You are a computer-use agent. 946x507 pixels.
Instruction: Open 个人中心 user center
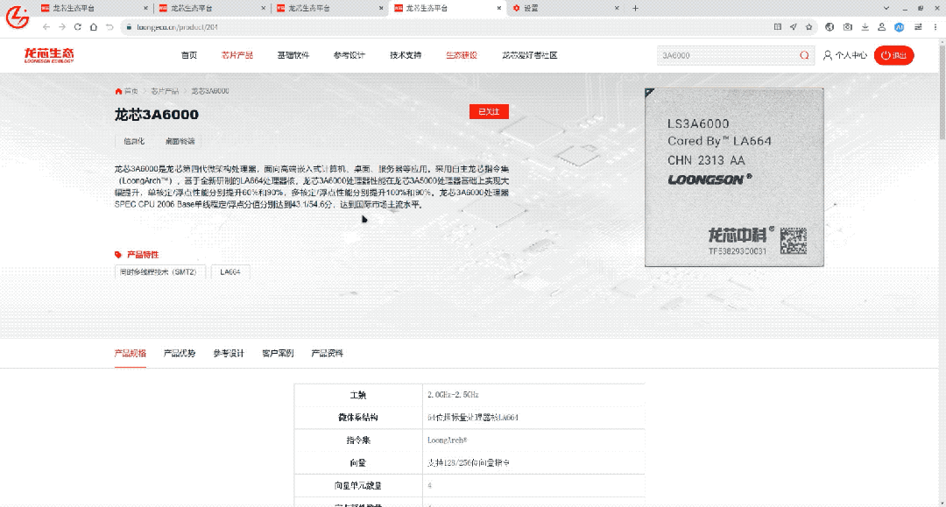coord(845,55)
